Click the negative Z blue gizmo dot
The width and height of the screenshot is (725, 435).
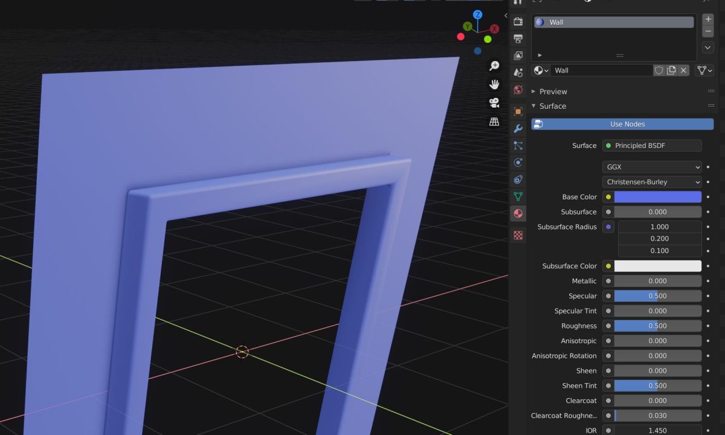478,51
